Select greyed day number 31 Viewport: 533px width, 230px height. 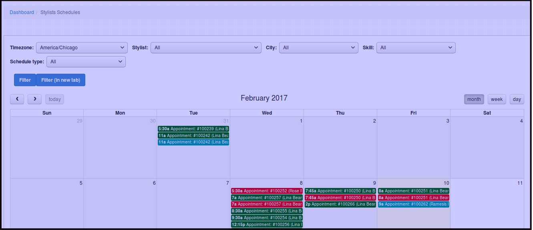tap(226, 121)
